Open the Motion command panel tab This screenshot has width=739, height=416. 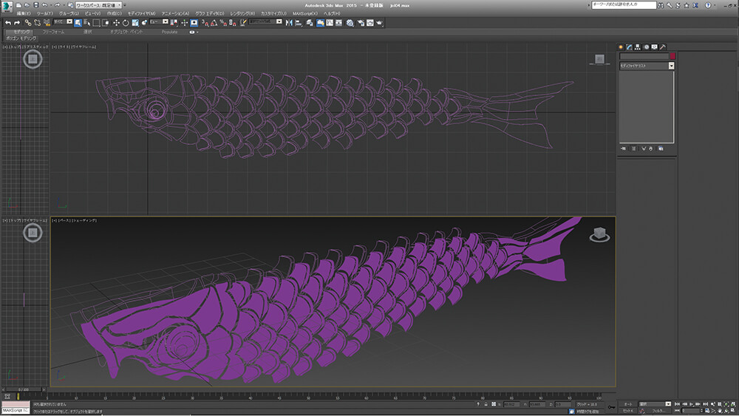(x=646, y=47)
